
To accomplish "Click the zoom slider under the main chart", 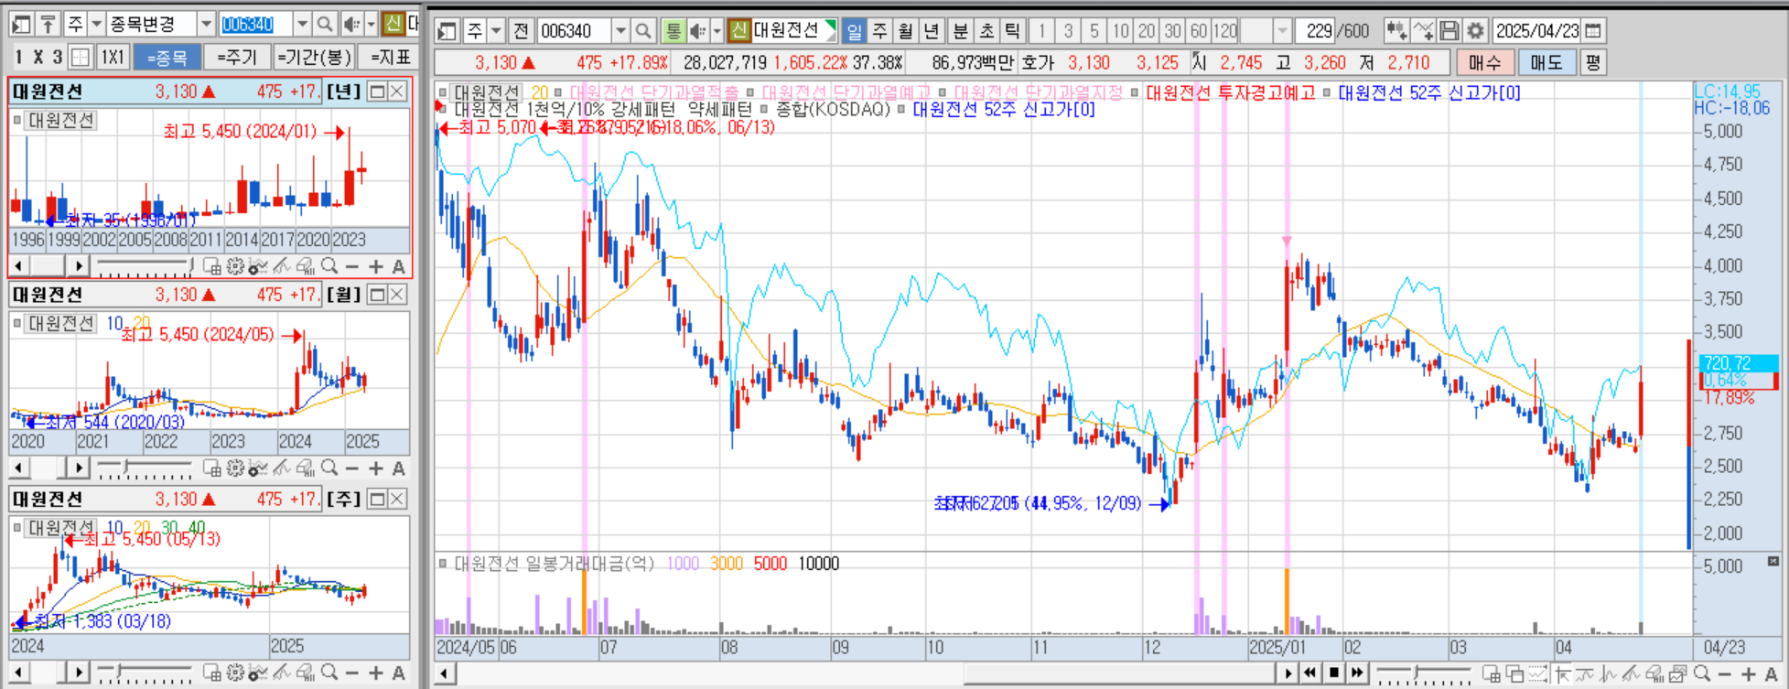I will click(1424, 674).
